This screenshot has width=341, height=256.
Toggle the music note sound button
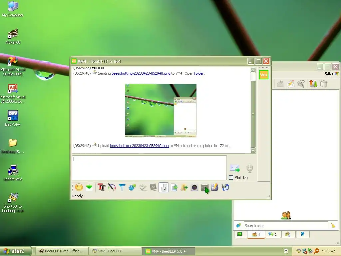164,187
